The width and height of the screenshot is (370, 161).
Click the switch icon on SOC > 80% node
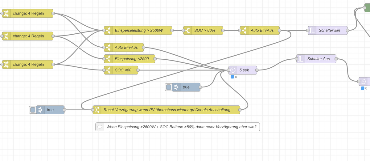point(188,31)
